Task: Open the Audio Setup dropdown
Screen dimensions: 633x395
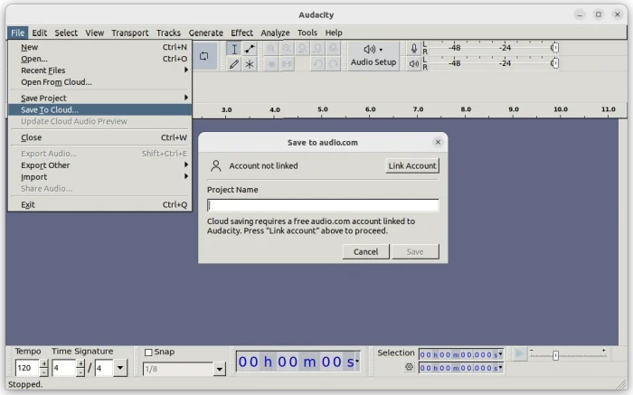Action: (x=373, y=55)
